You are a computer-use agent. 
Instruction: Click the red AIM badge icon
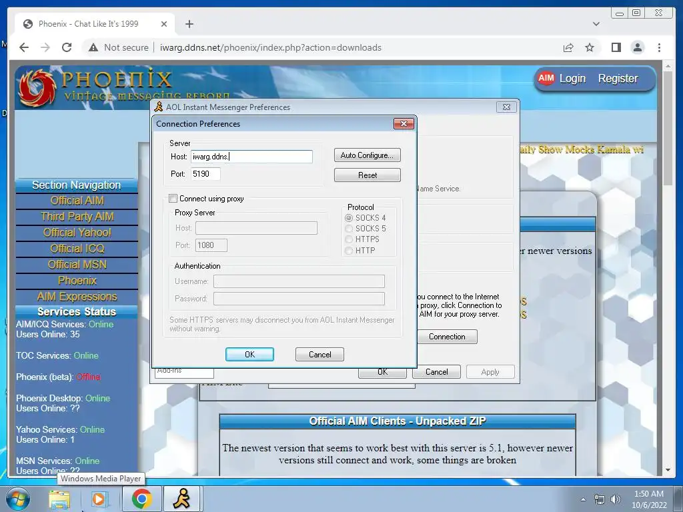[546, 79]
